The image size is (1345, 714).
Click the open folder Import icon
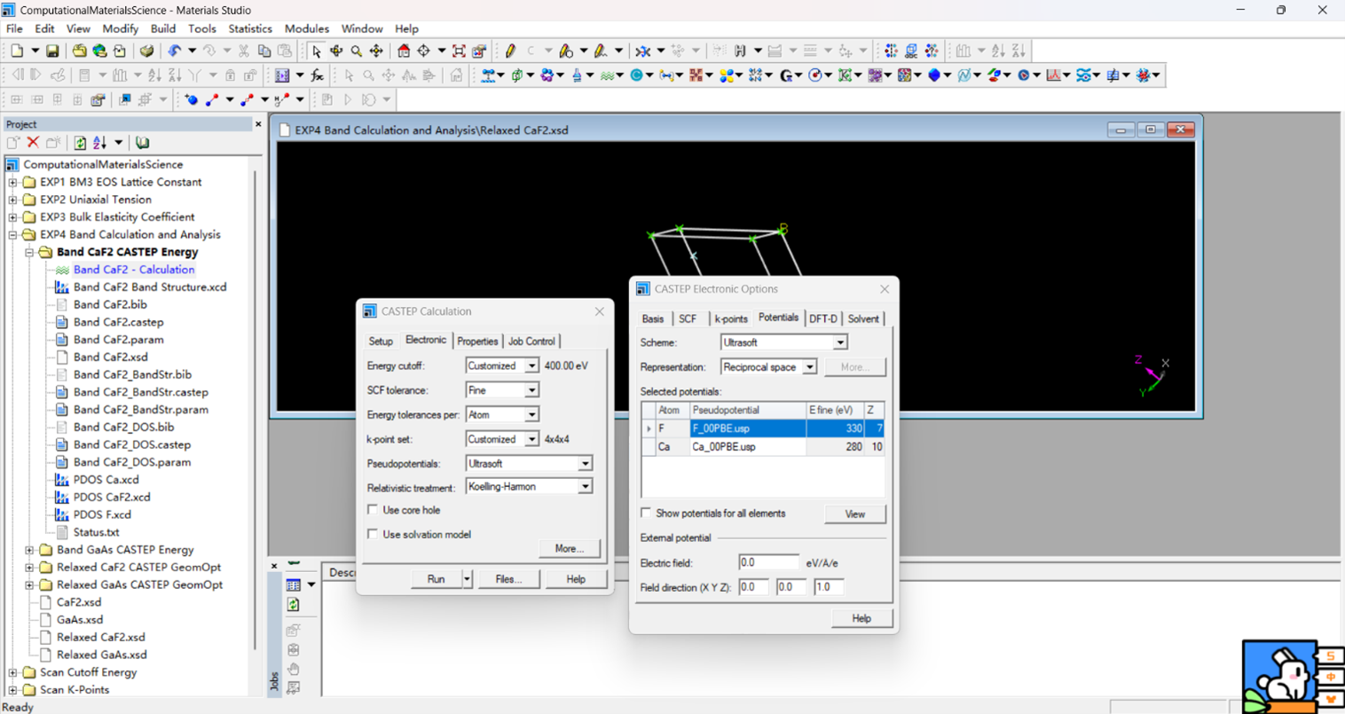coord(79,51)
